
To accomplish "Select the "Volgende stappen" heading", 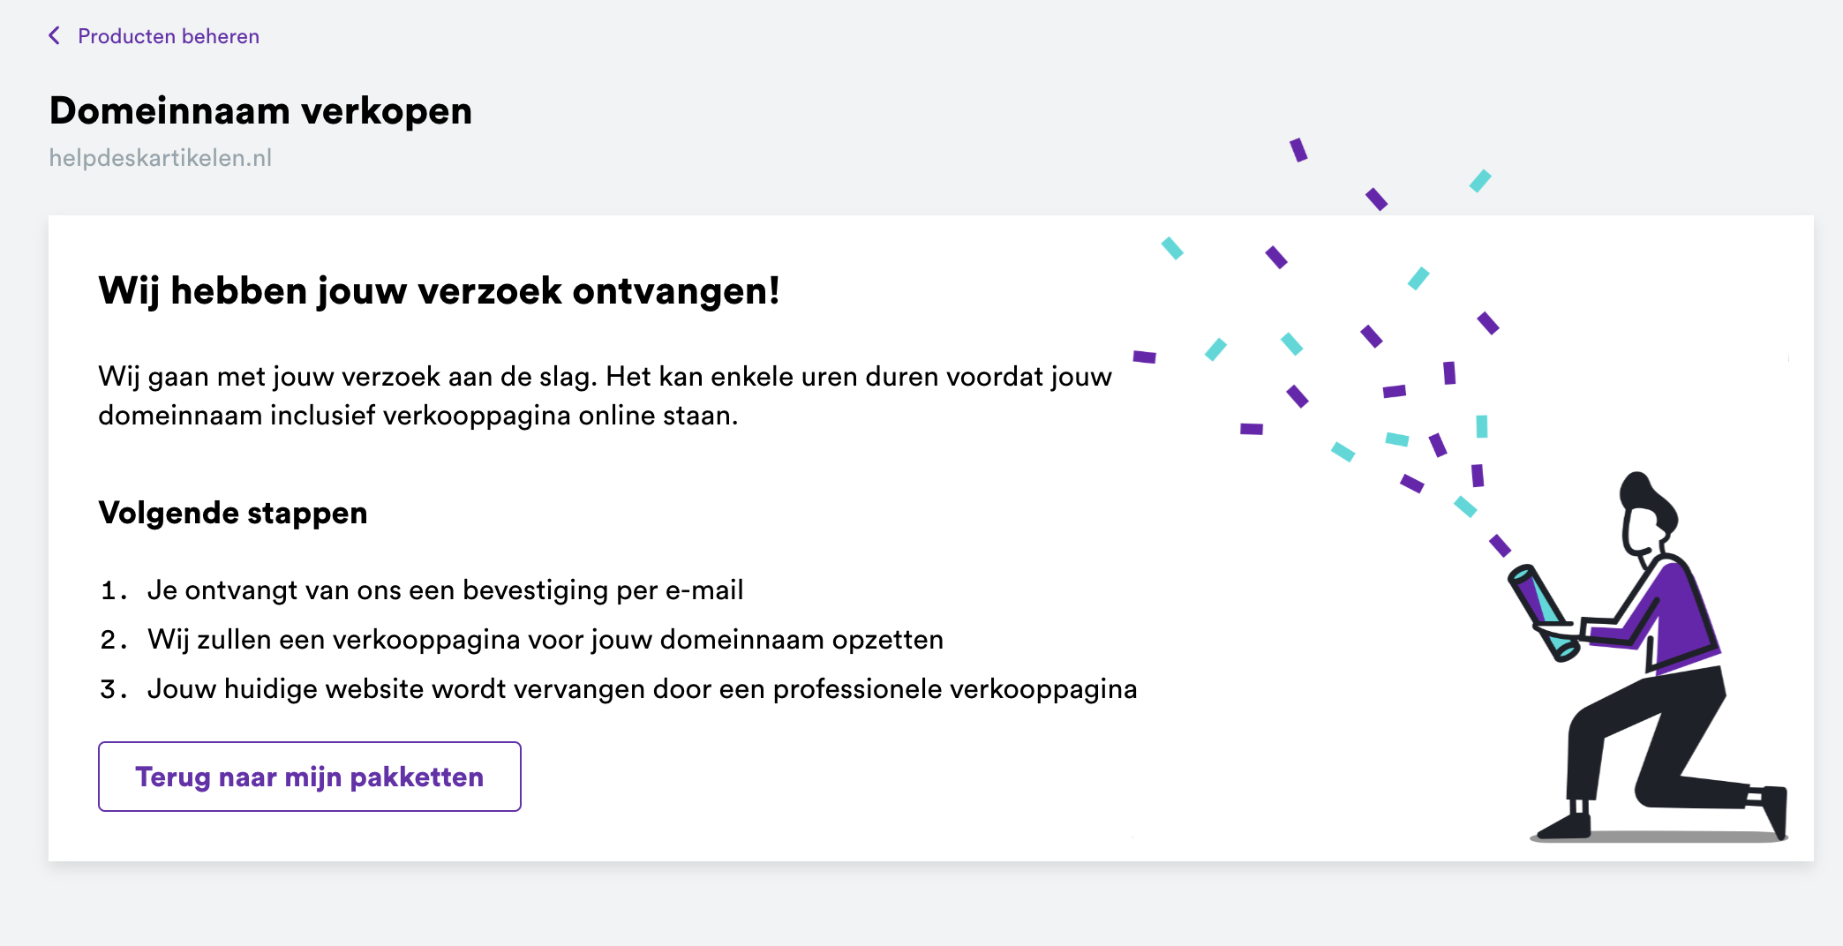I will tap(233, 513).
